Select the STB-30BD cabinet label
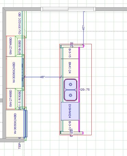 [x=20, y=47]
